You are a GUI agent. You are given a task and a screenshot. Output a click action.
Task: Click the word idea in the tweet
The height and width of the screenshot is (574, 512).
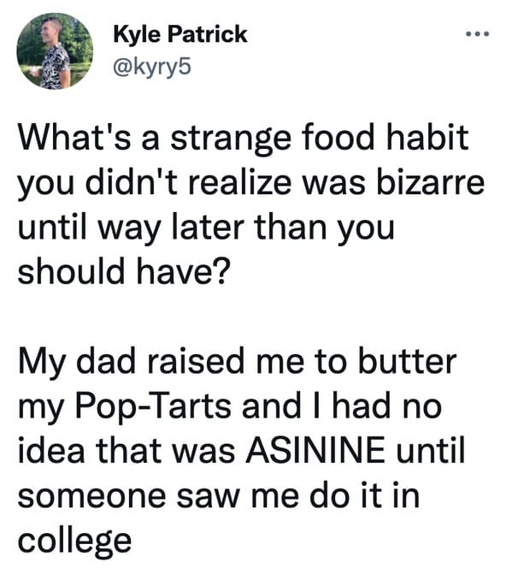click(51, 450)
